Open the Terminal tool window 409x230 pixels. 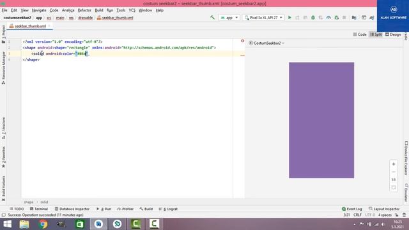click(39, 209)
